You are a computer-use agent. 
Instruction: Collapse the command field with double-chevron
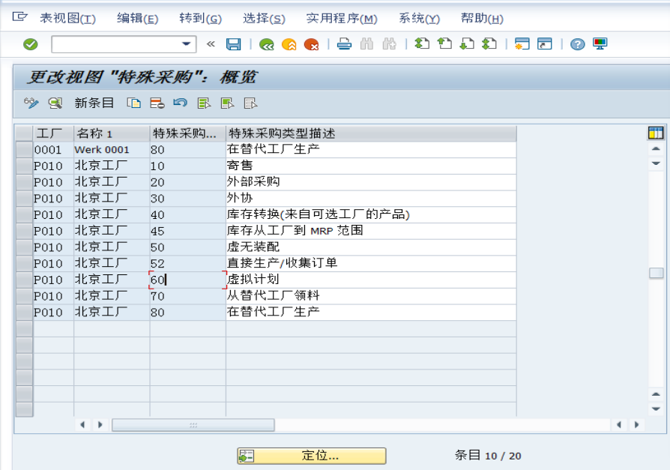tap(211, 43)
